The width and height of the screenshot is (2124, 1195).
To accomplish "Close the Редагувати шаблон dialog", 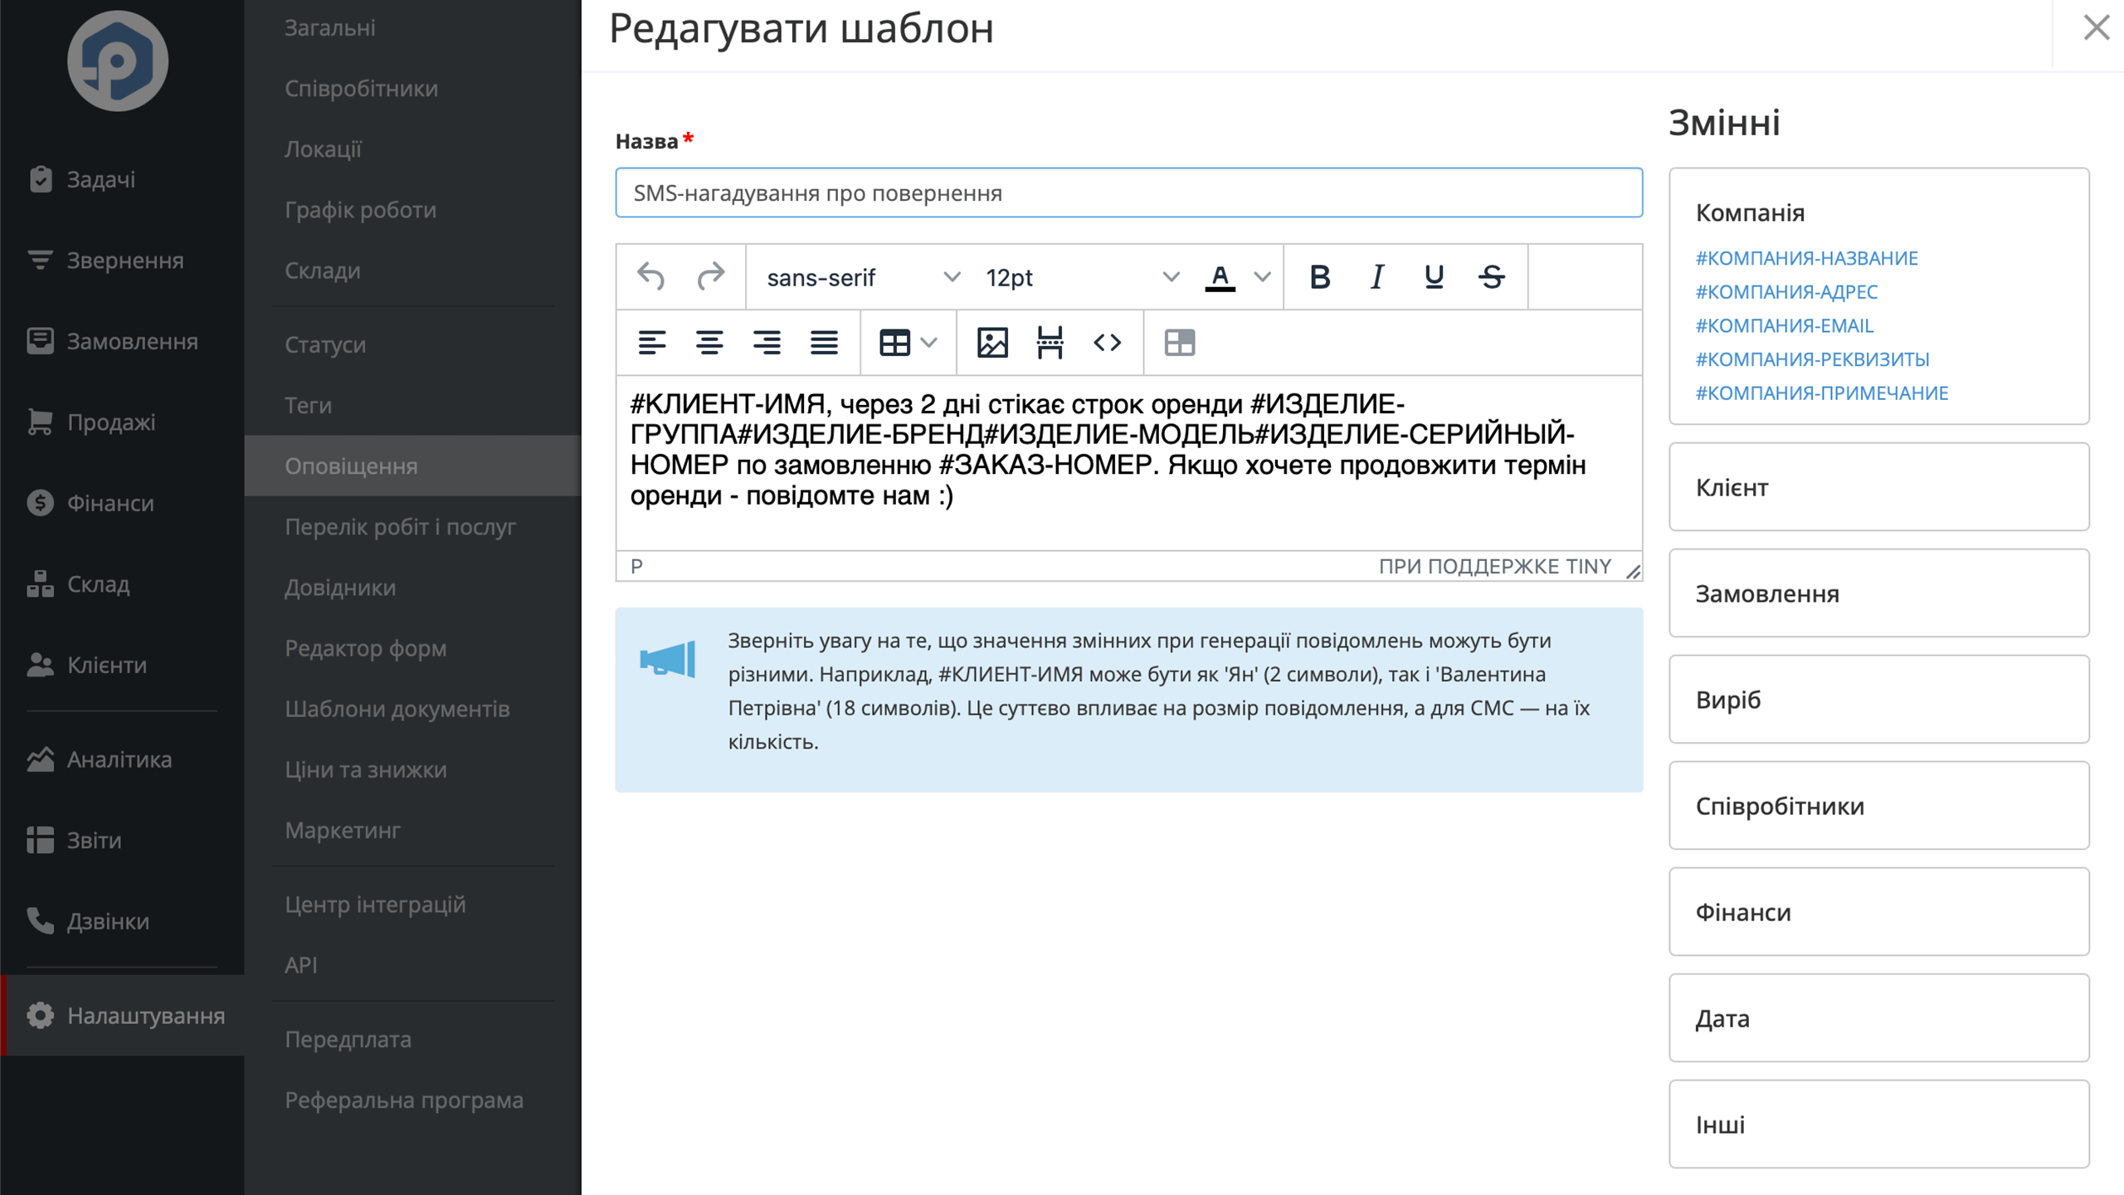I will tap(2097, 28).
